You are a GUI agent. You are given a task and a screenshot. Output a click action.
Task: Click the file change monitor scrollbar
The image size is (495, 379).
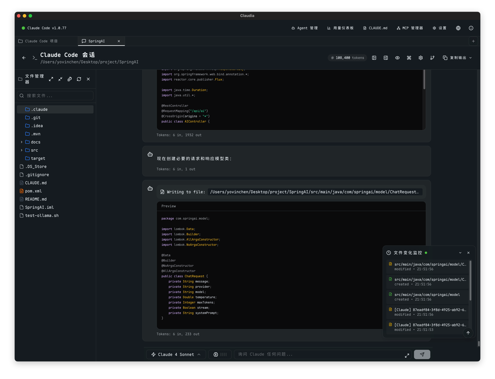click(x=470, y=280)
